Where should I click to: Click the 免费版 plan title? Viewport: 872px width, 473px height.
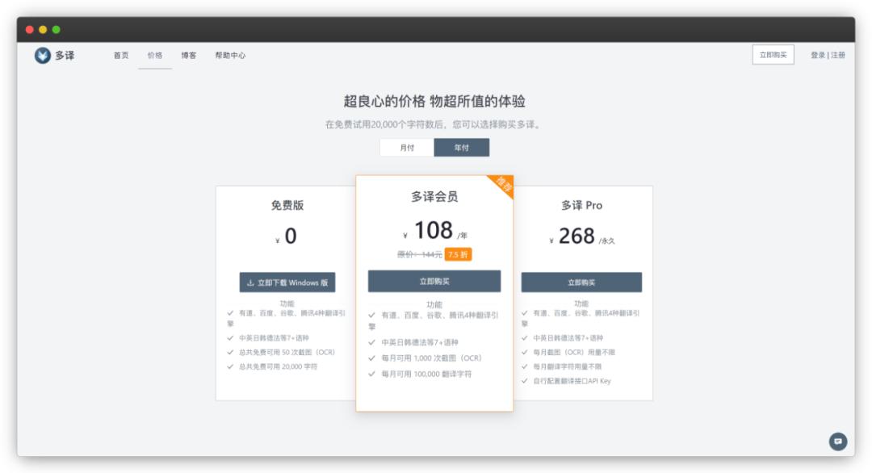(287, 205)
